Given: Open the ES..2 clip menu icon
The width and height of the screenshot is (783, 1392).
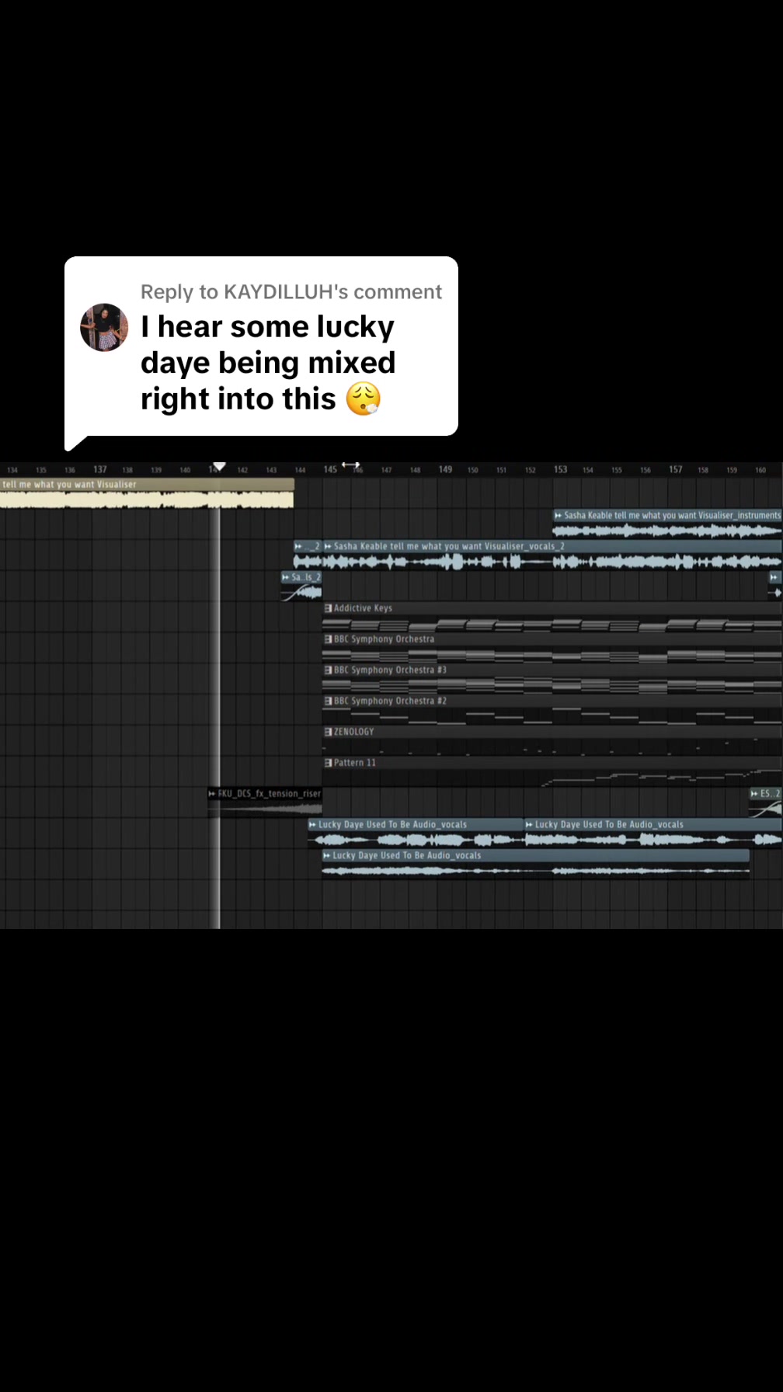Looking at the screenshot, I should point(753,794).
